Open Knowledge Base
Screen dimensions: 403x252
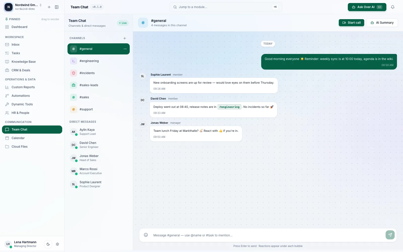tap(32, 62)
